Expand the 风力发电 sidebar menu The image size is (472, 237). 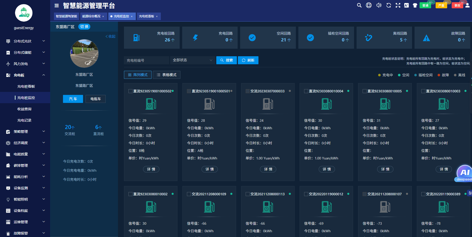[x=25, y=64]
